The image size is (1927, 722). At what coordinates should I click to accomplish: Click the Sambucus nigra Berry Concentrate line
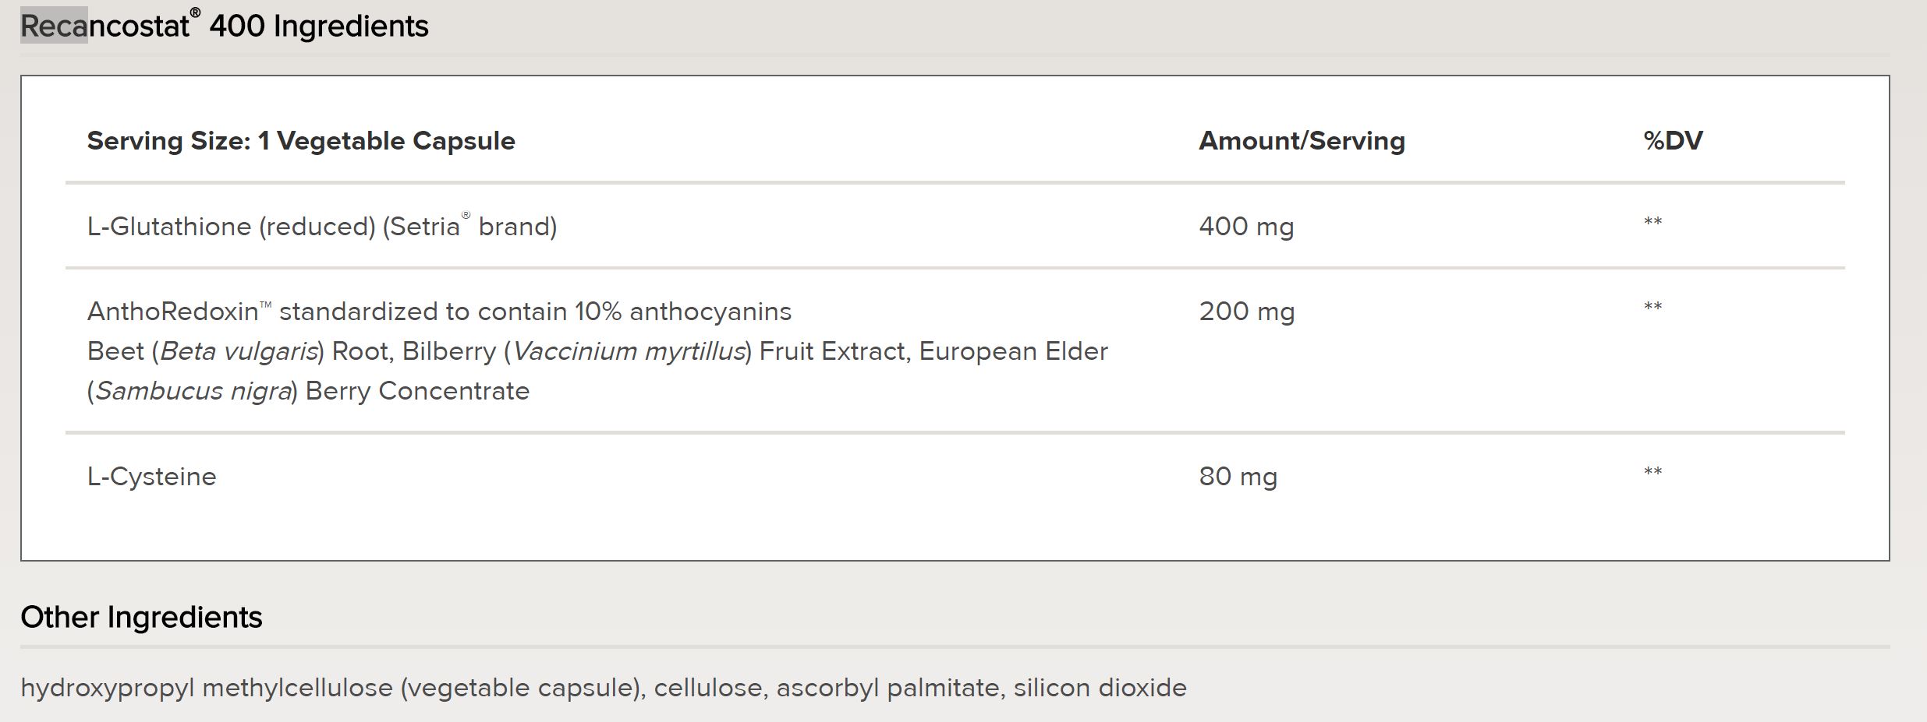tap(308, 391)
